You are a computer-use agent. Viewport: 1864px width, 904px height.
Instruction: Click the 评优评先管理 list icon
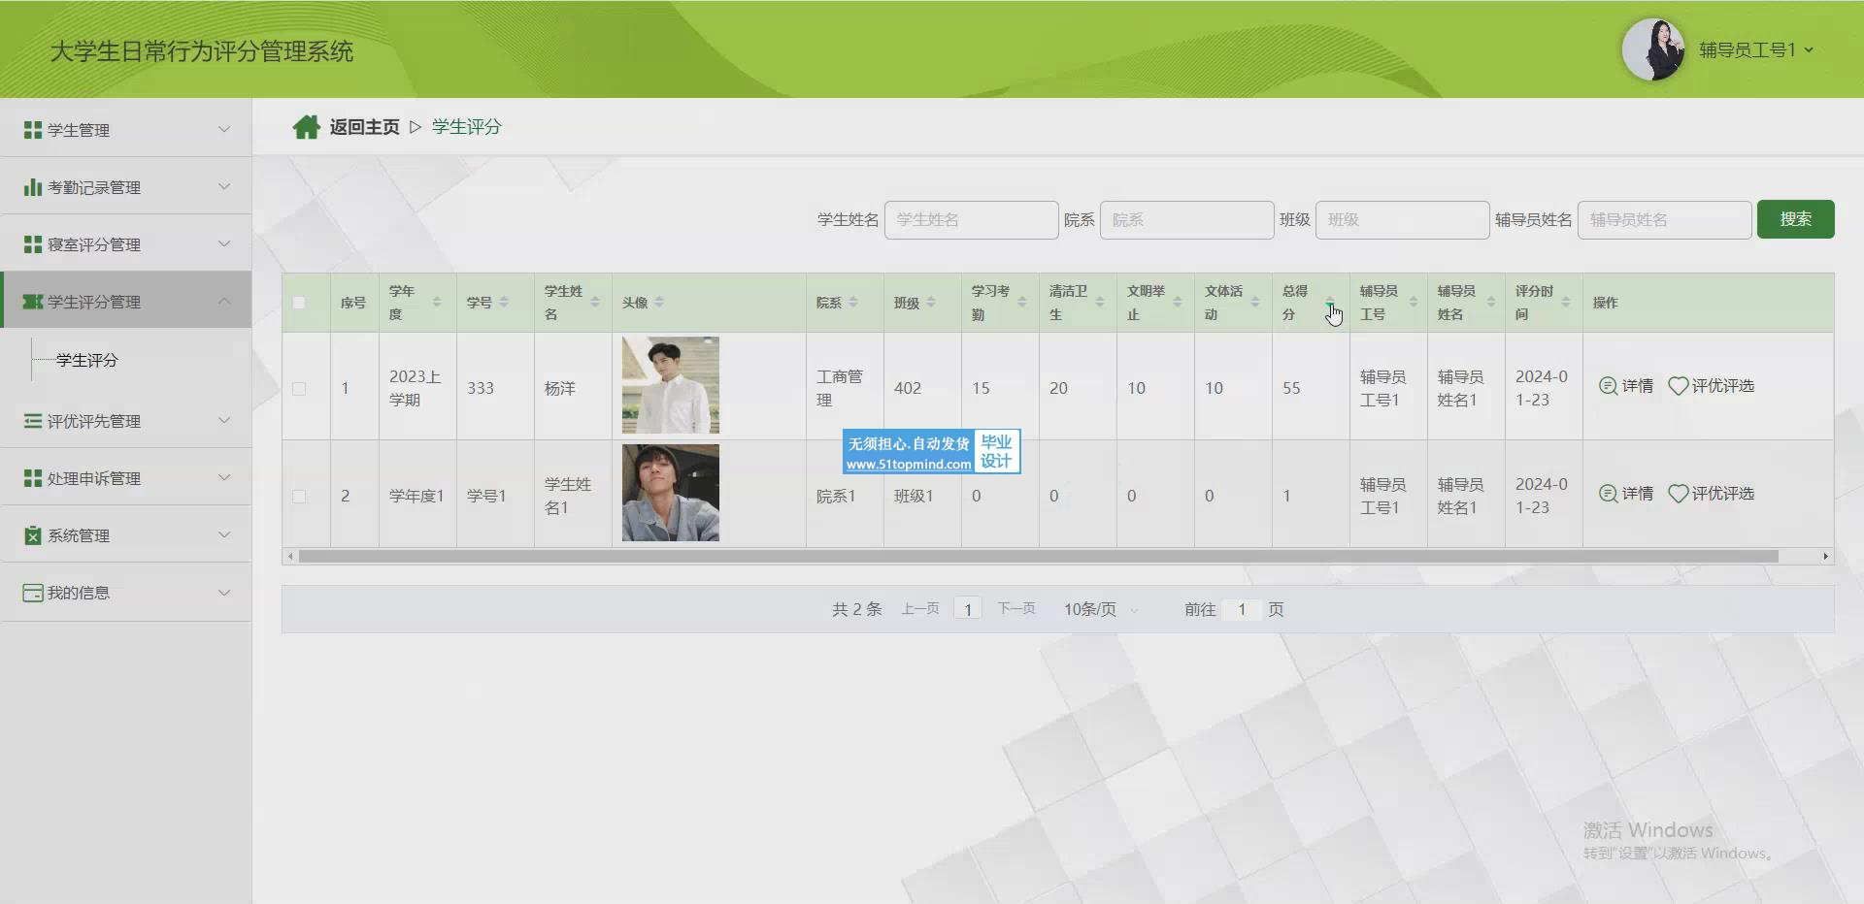tap(33, 421)
